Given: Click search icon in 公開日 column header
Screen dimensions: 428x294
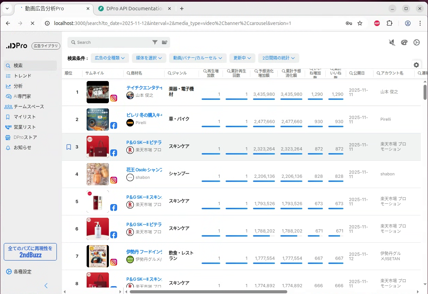Looking at the screenshot, I should [351, 73].
